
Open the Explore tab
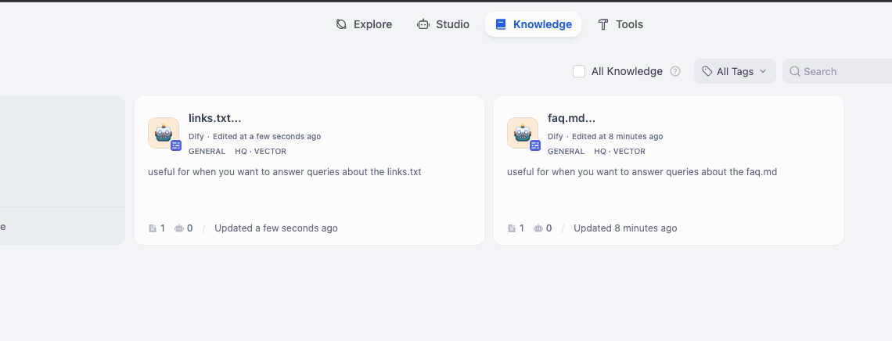click(364, 24)
